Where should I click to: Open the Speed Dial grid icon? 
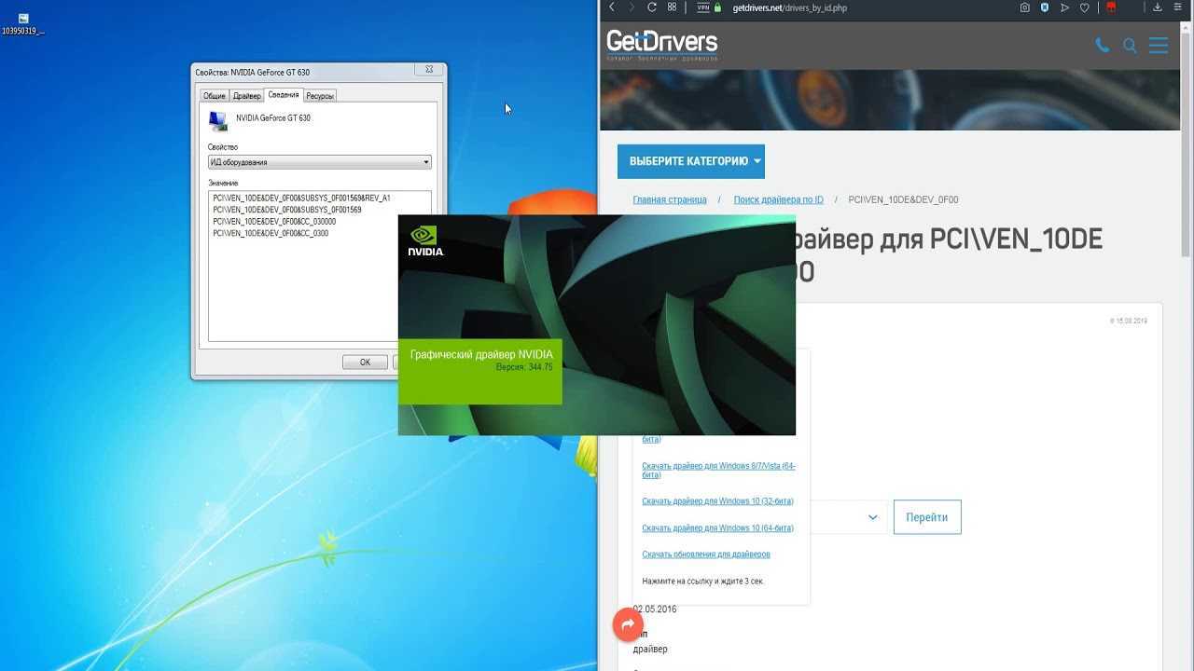pyautogui.click(x=672, y=7)
